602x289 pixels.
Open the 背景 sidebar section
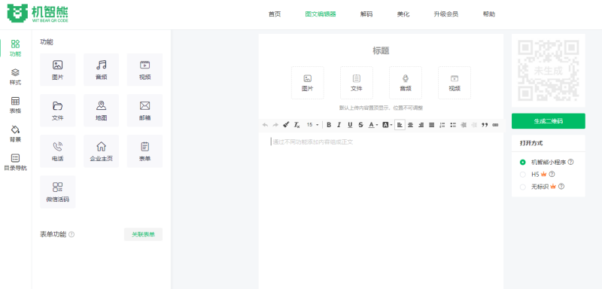point(15,133)
